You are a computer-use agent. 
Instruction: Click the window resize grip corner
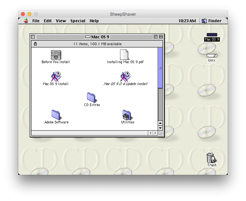click(161, 133)
